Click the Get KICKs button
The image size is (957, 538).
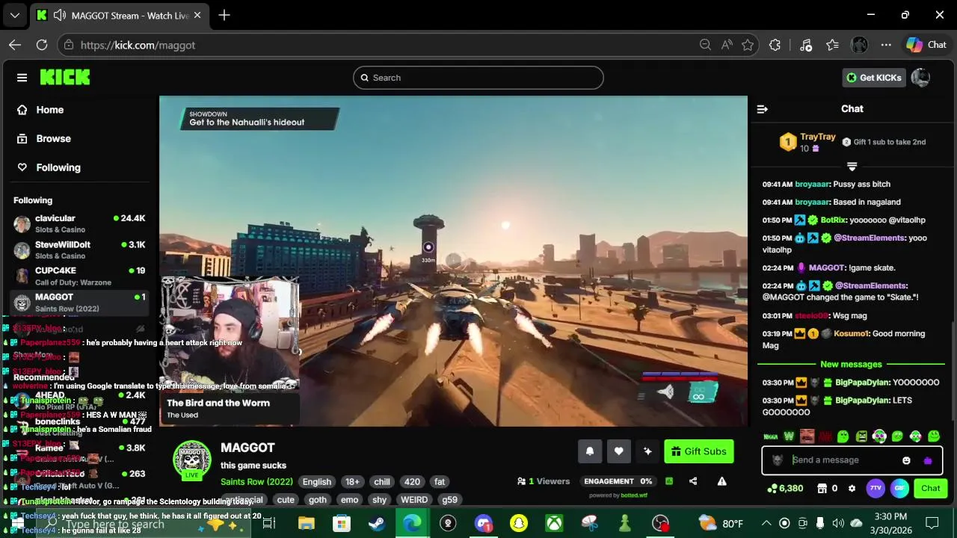tap(873, 78)
